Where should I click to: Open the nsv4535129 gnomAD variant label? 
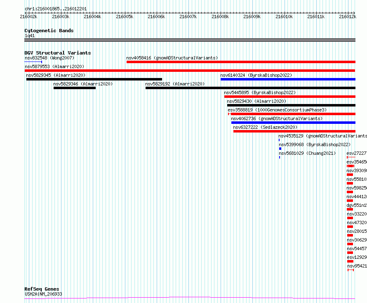322,136
